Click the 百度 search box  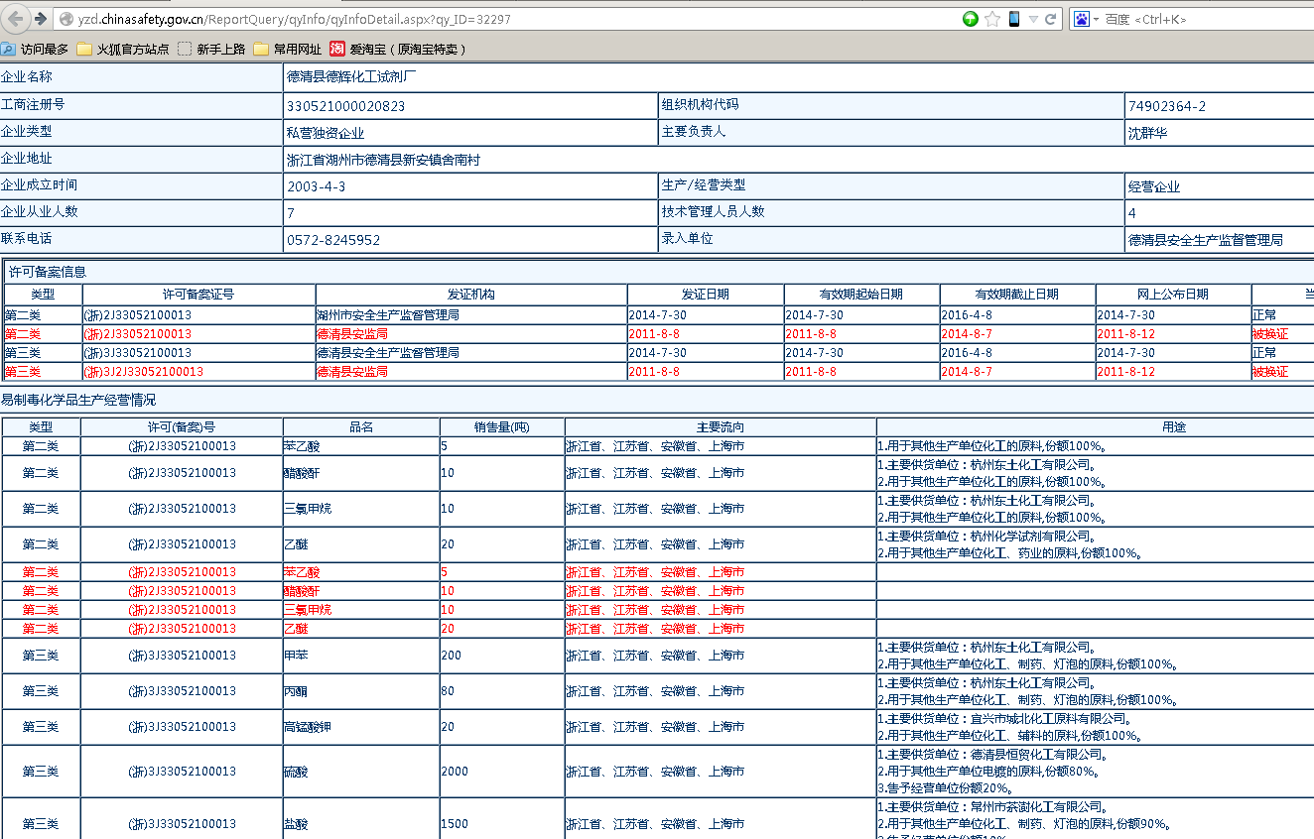(x=1206, y=19)
